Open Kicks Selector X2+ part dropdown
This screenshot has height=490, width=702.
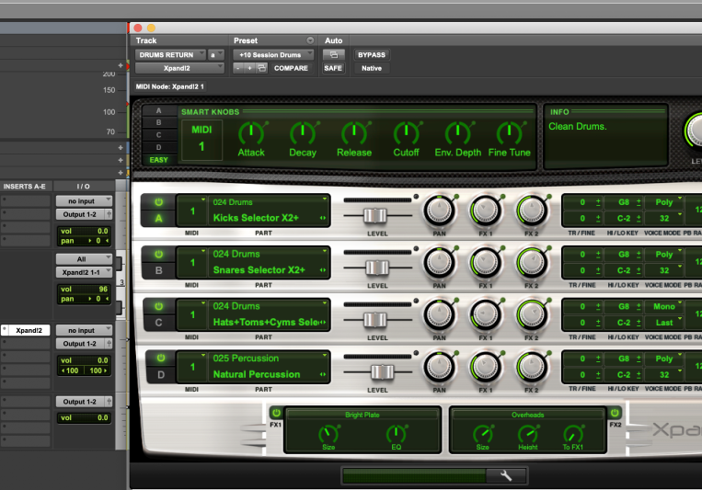pos(269,218)
